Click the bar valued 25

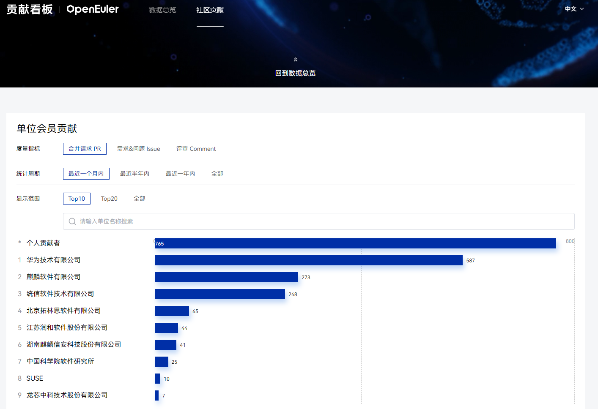tap(162, 362)
